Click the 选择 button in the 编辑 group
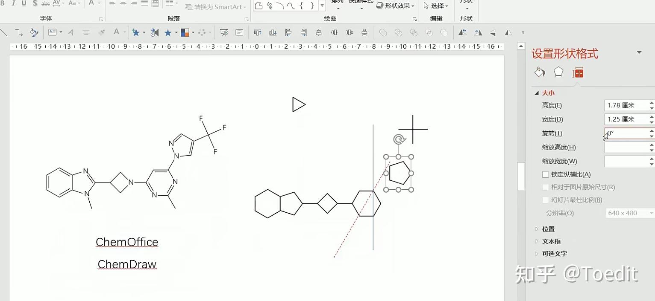The height and width of the screenshot is (301, 655). click(x=437, y=6)
